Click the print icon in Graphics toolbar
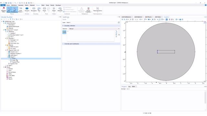This screenshot has height=116, width=207. tap(182, 19)
